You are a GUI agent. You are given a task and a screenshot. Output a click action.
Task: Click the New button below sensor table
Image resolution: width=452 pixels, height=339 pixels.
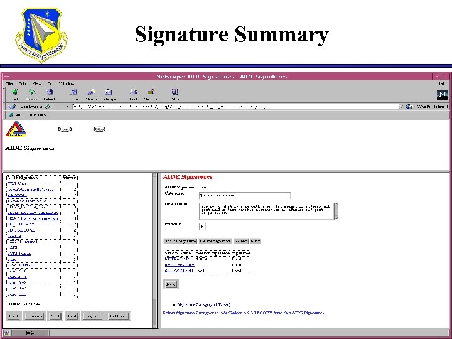coord(171,284)
